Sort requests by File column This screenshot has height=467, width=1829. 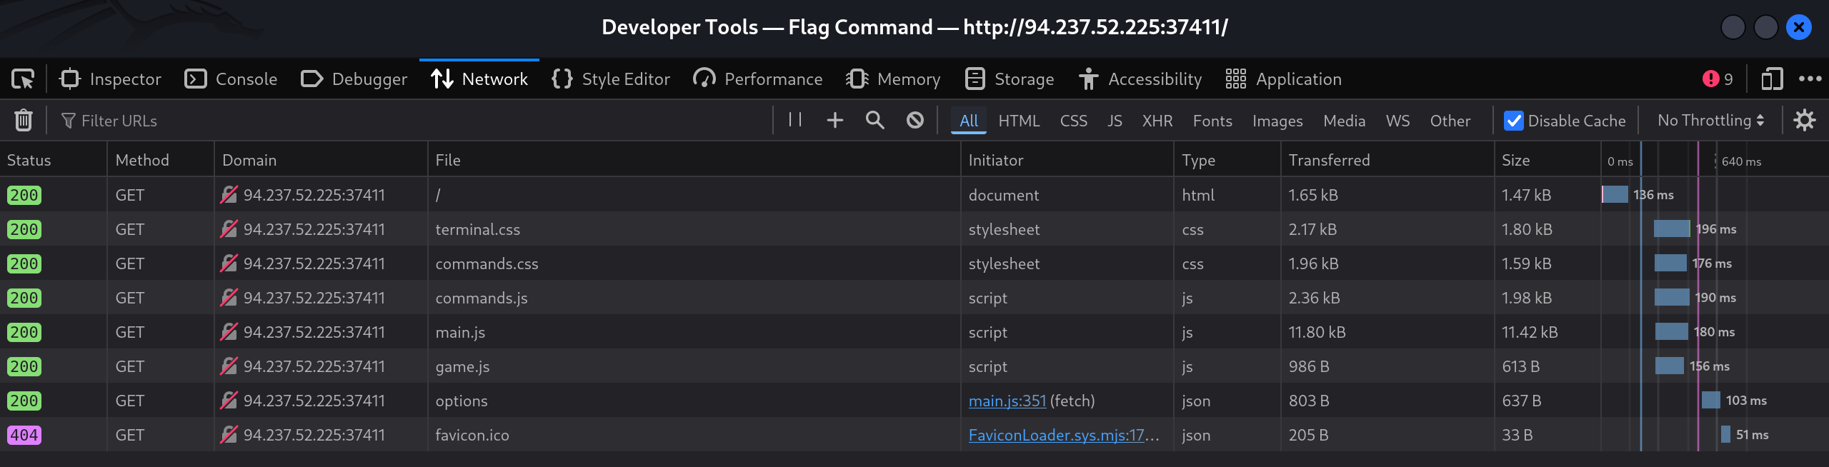pos(694,160)
